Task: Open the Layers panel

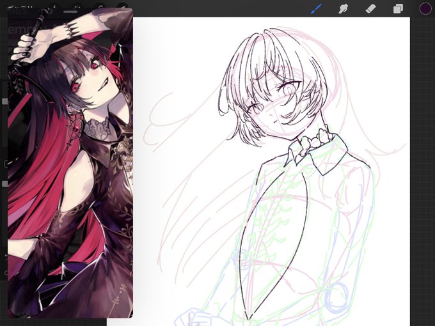Action: [398, 8]
